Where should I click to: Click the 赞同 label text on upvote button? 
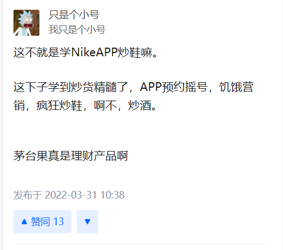pyautogui.click(x=41, y=222)
